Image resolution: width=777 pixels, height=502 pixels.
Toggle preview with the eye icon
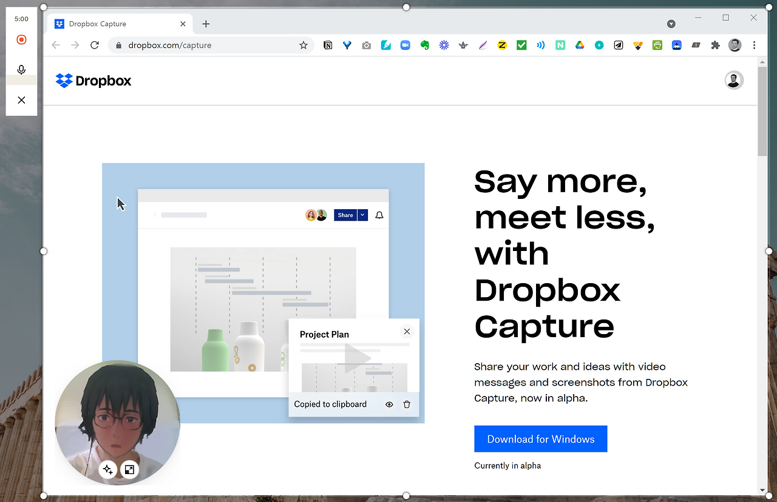[389, 404]
